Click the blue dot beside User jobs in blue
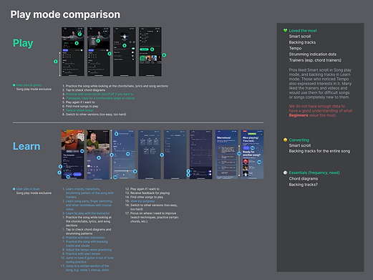 point(14,189)
